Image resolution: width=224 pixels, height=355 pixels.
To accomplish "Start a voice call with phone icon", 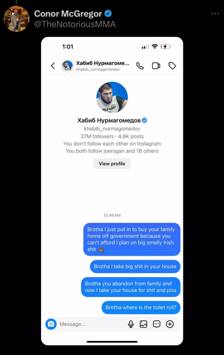I will coord(140,66).
